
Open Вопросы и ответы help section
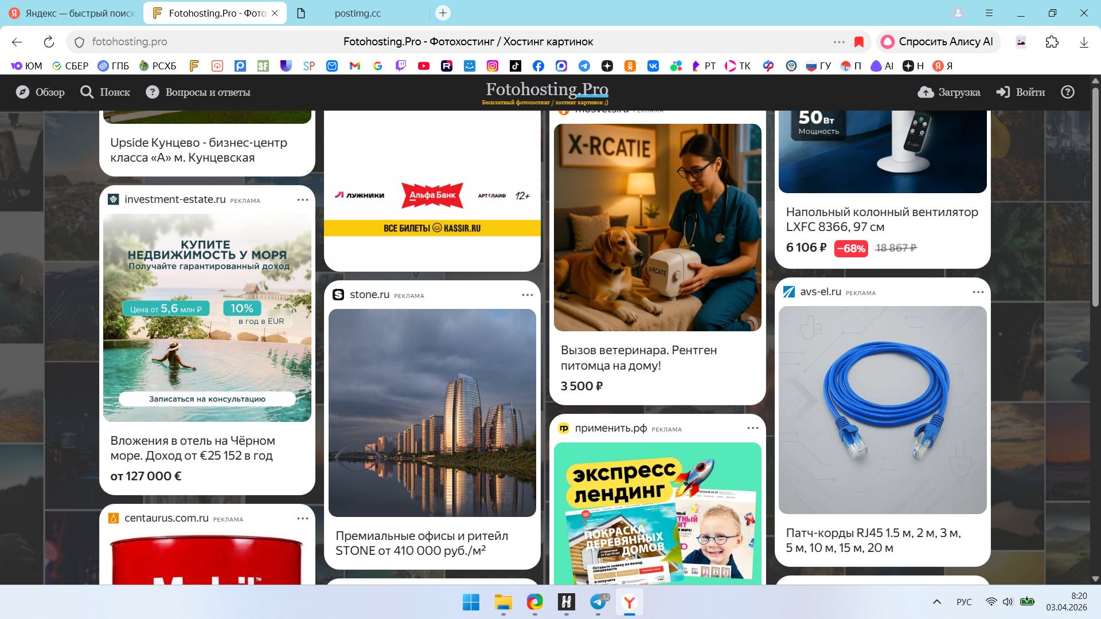(x=199, y=92)
